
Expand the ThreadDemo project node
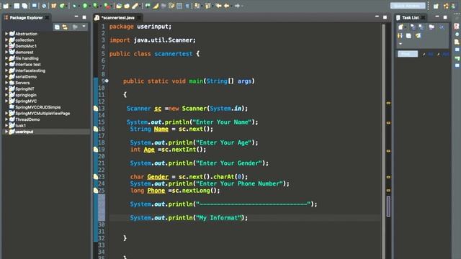click(x=6, y=119)
